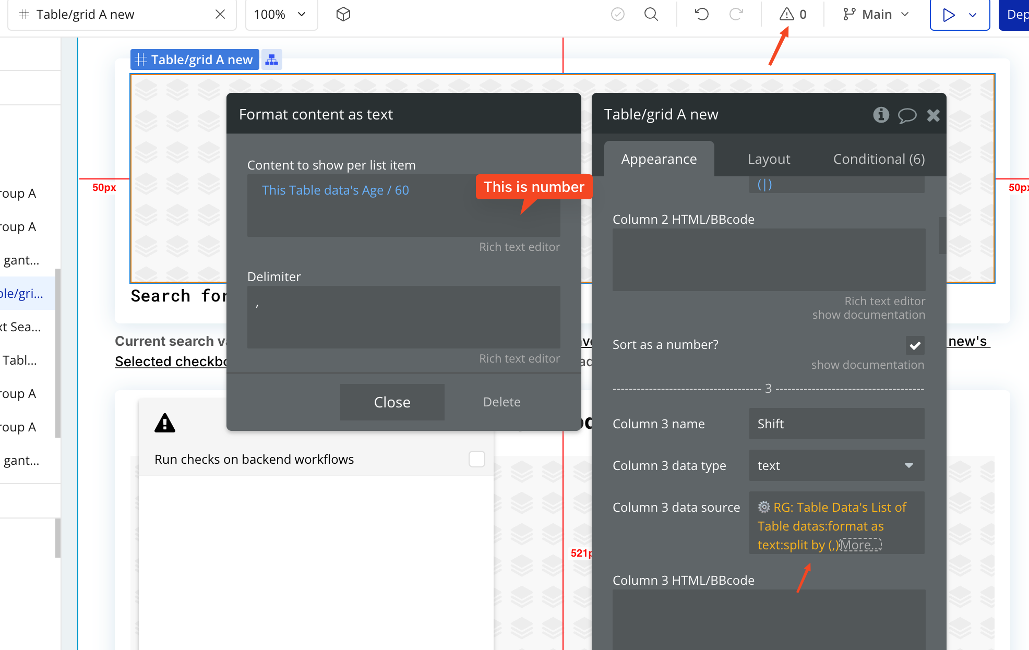
Task: Click the undo arrow icon
Action: (702, 14)
